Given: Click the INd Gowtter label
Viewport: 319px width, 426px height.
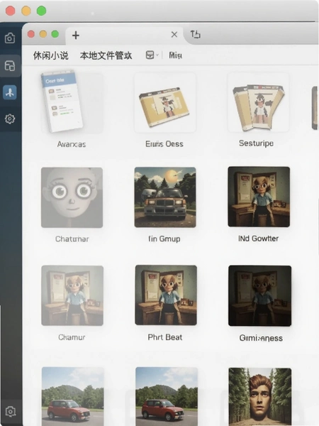Looking at the screenshot, I should point(258,239).
